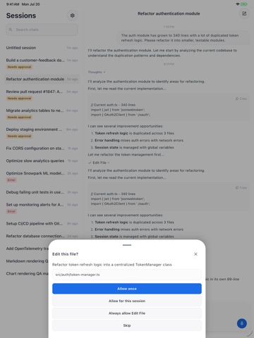Click the new chat compose icon

(x=244, y=13)
